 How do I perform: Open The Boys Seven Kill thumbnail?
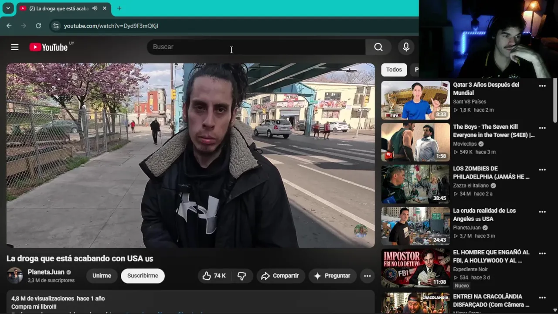point(415,142)
